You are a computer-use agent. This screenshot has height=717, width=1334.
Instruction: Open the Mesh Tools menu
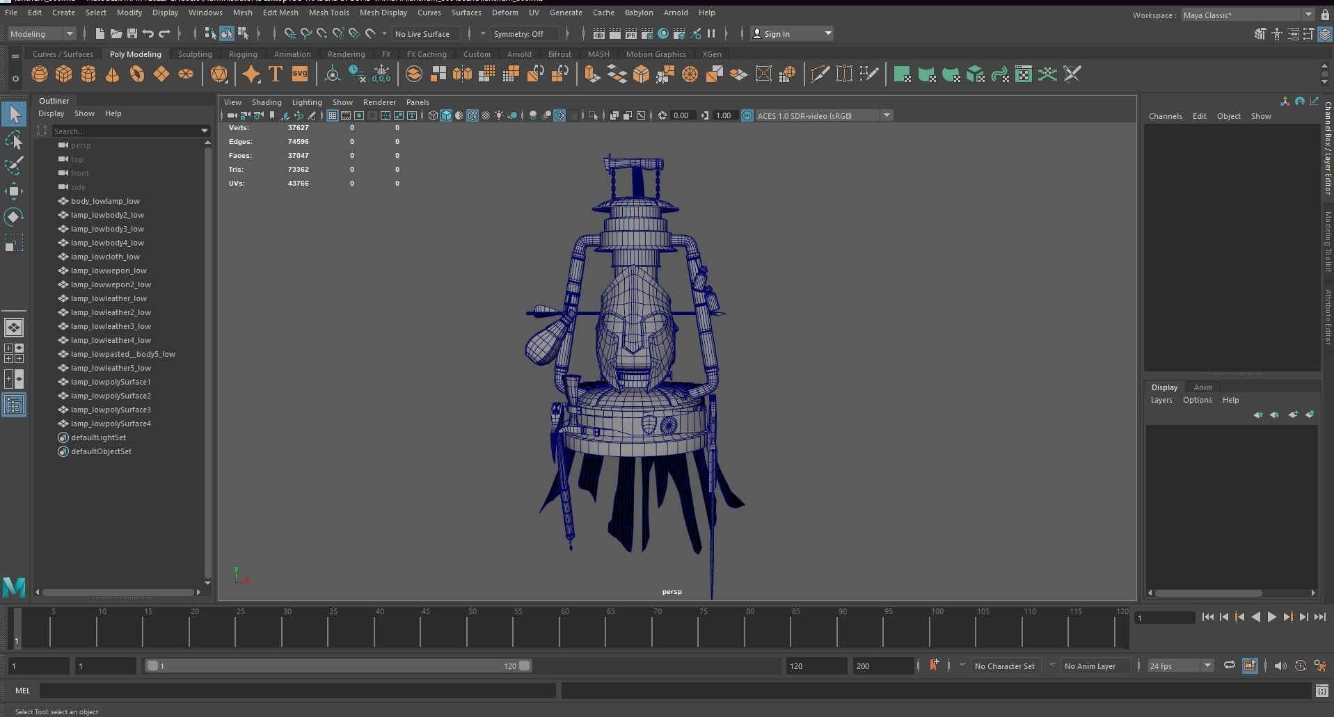[328, 13]
